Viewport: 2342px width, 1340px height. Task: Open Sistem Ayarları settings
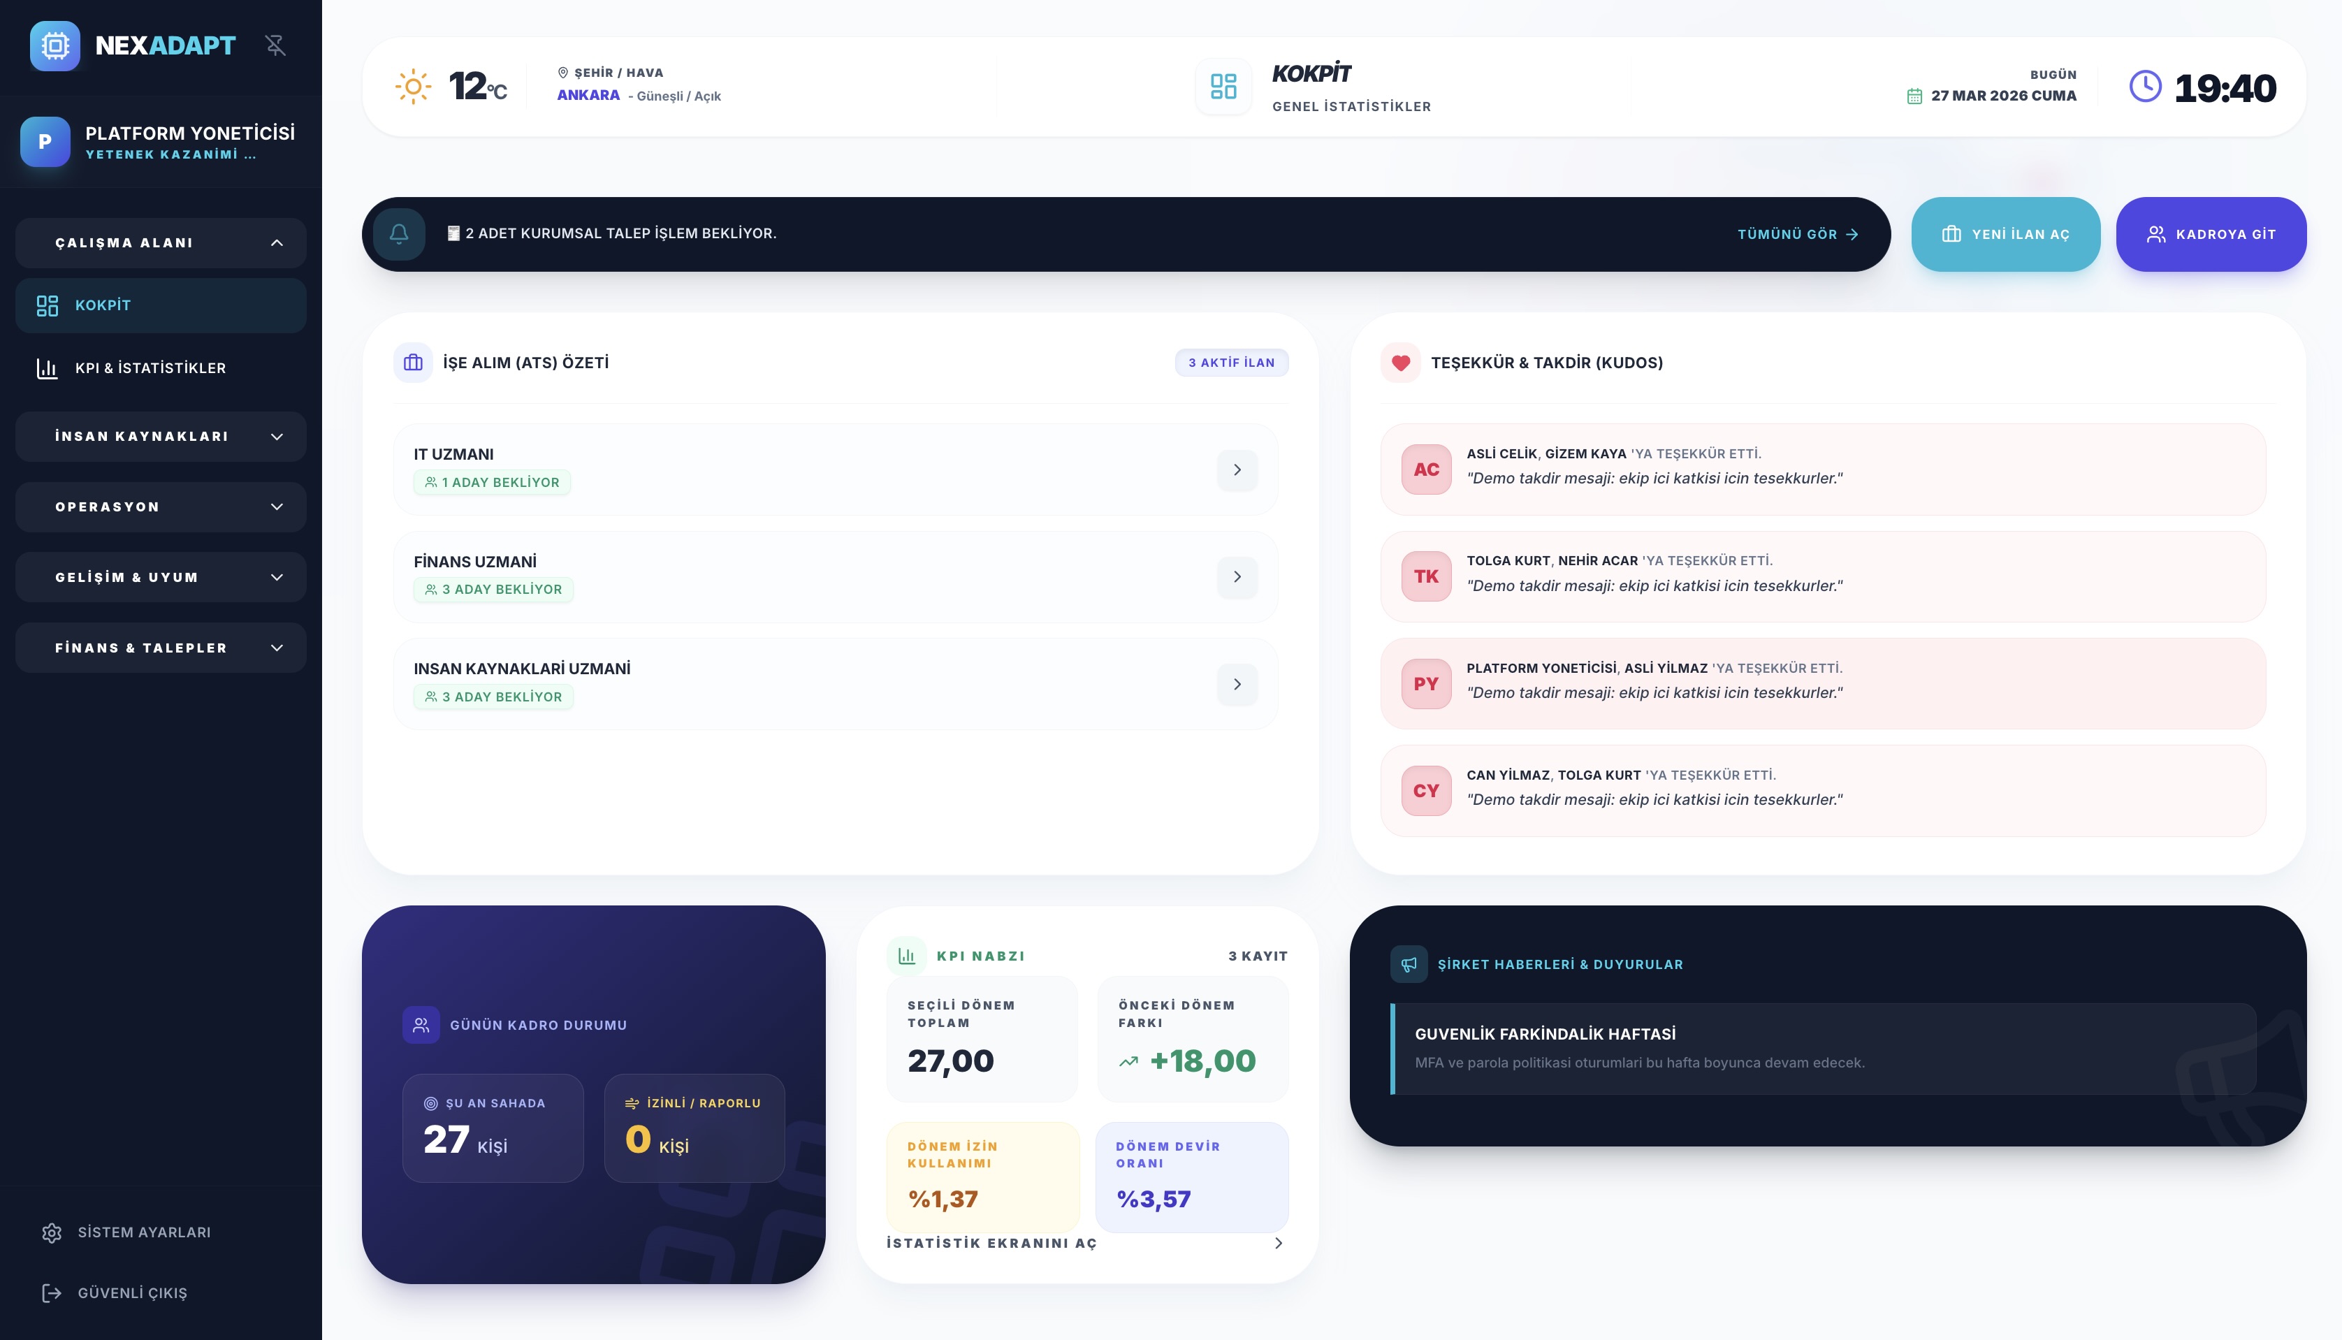point(143,1232)
